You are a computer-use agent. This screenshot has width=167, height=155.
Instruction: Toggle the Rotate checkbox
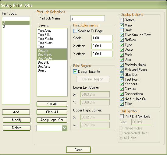[122, 20]
